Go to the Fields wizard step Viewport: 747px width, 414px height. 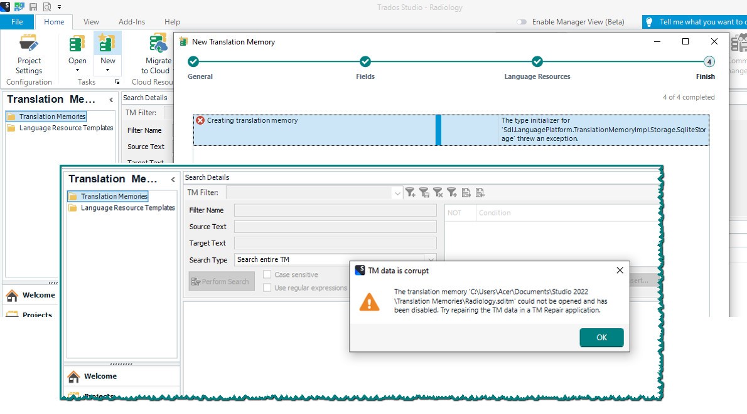tap(365, 62)
